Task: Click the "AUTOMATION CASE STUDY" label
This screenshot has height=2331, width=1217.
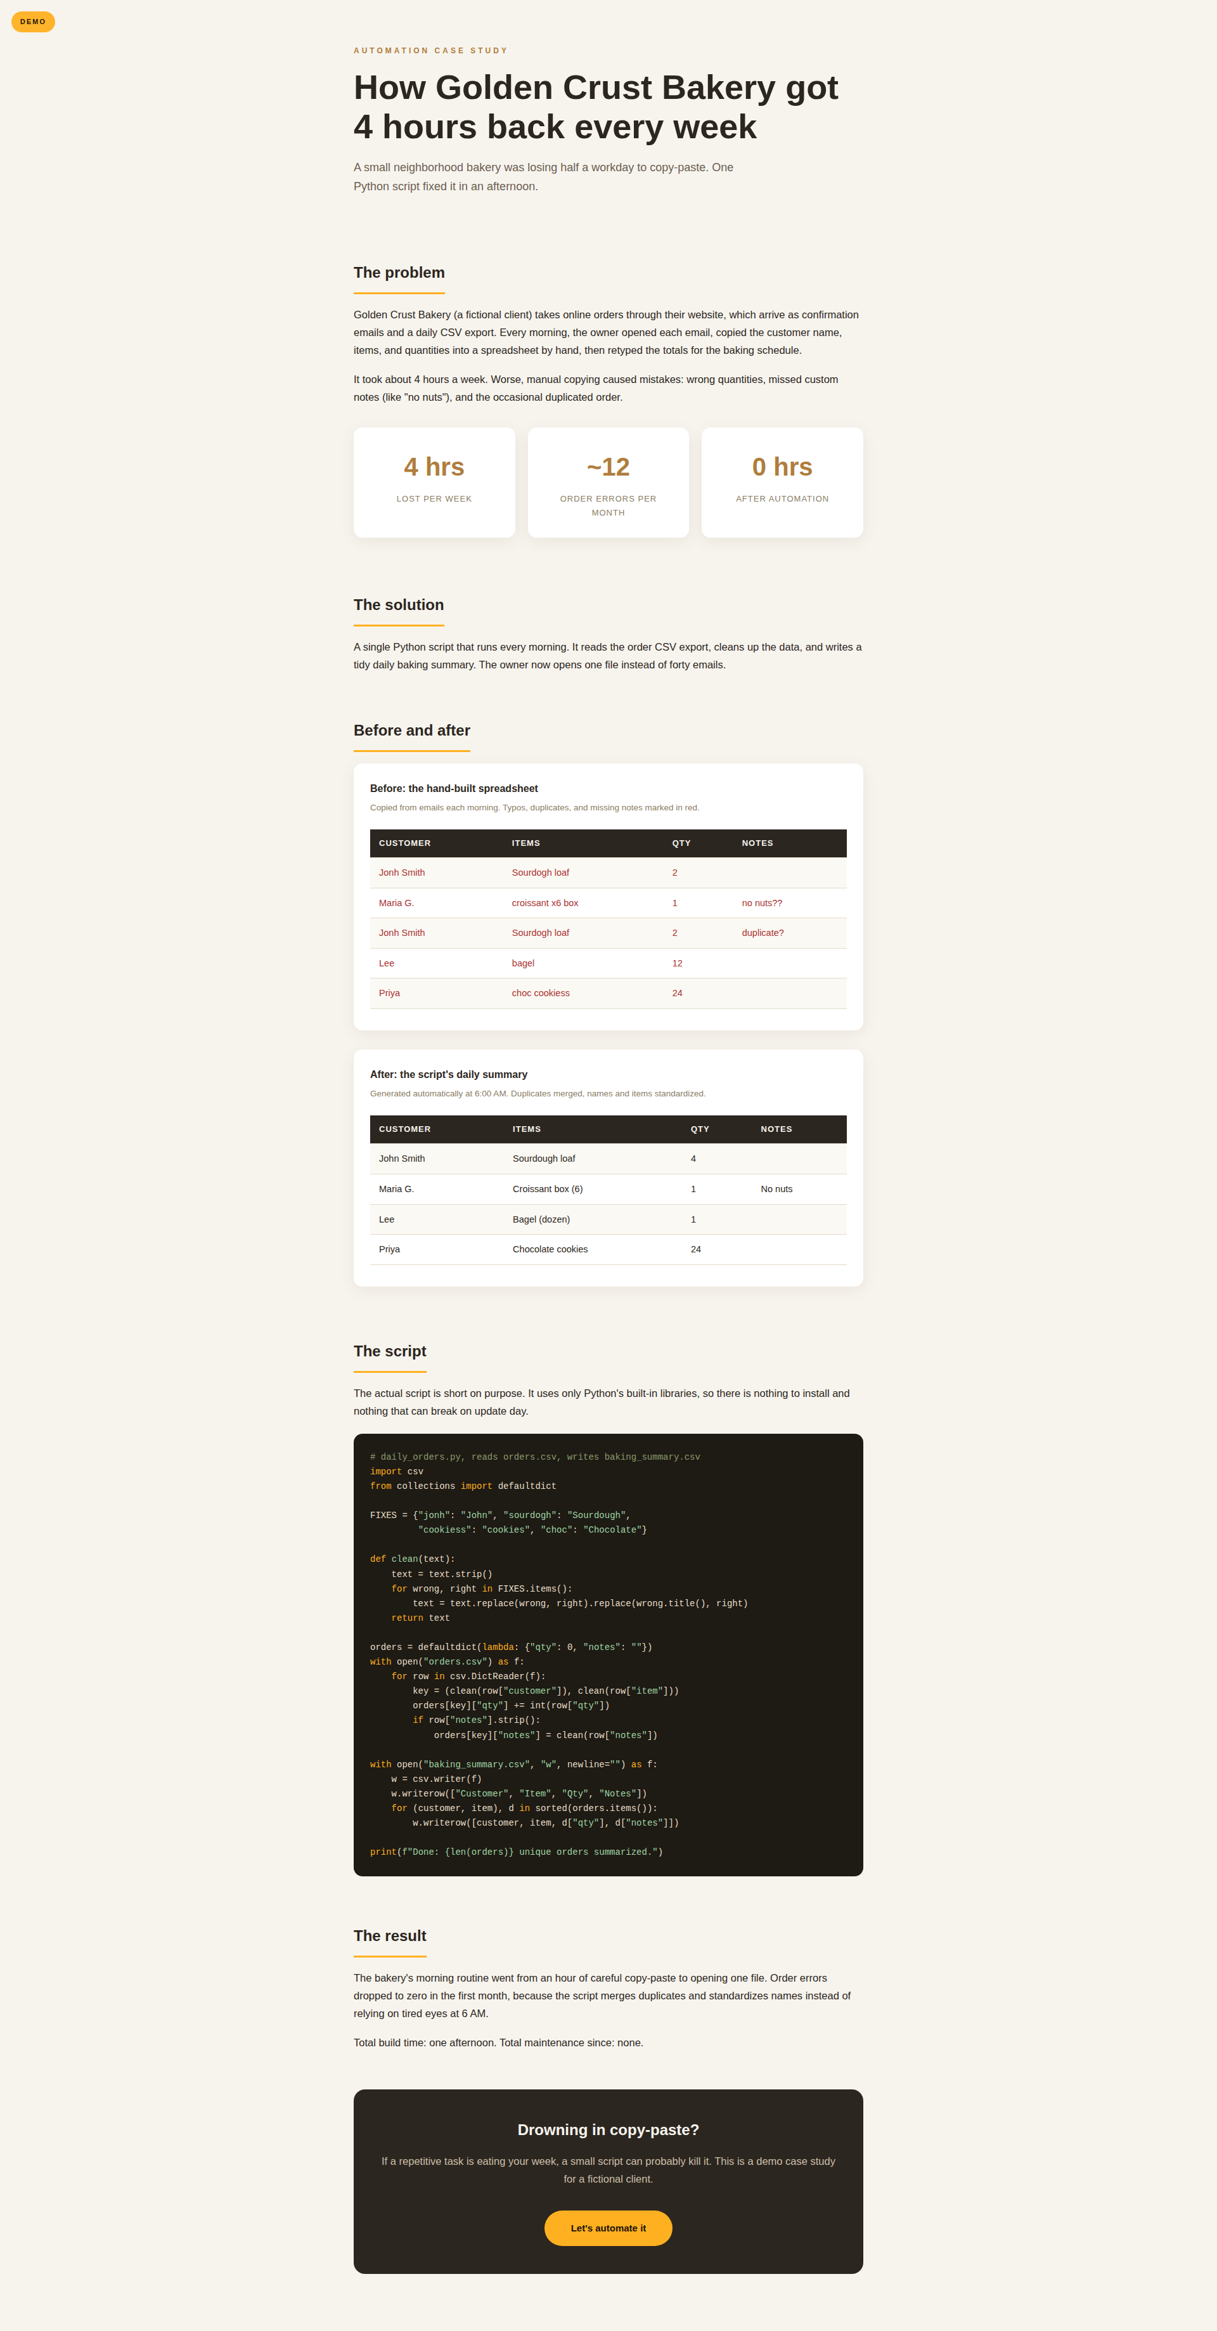Action: [430, 51]
